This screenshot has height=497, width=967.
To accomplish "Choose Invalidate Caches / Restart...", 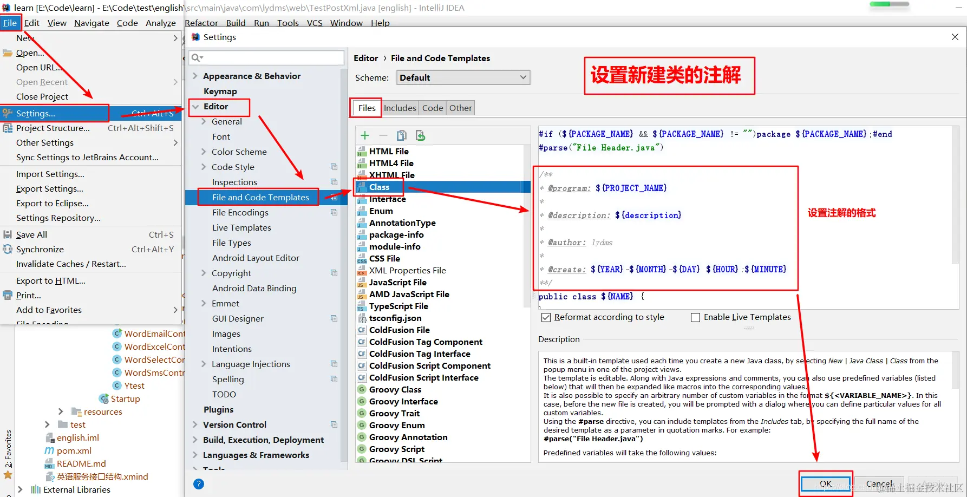I will [x=91, y=264].
